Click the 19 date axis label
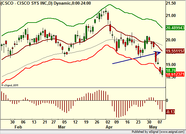The width and height of the screenshot is (186, 134). click(x=86, y=122)
